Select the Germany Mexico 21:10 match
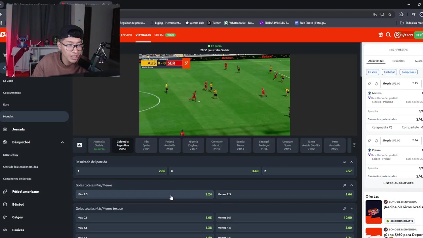 [217, 145]
